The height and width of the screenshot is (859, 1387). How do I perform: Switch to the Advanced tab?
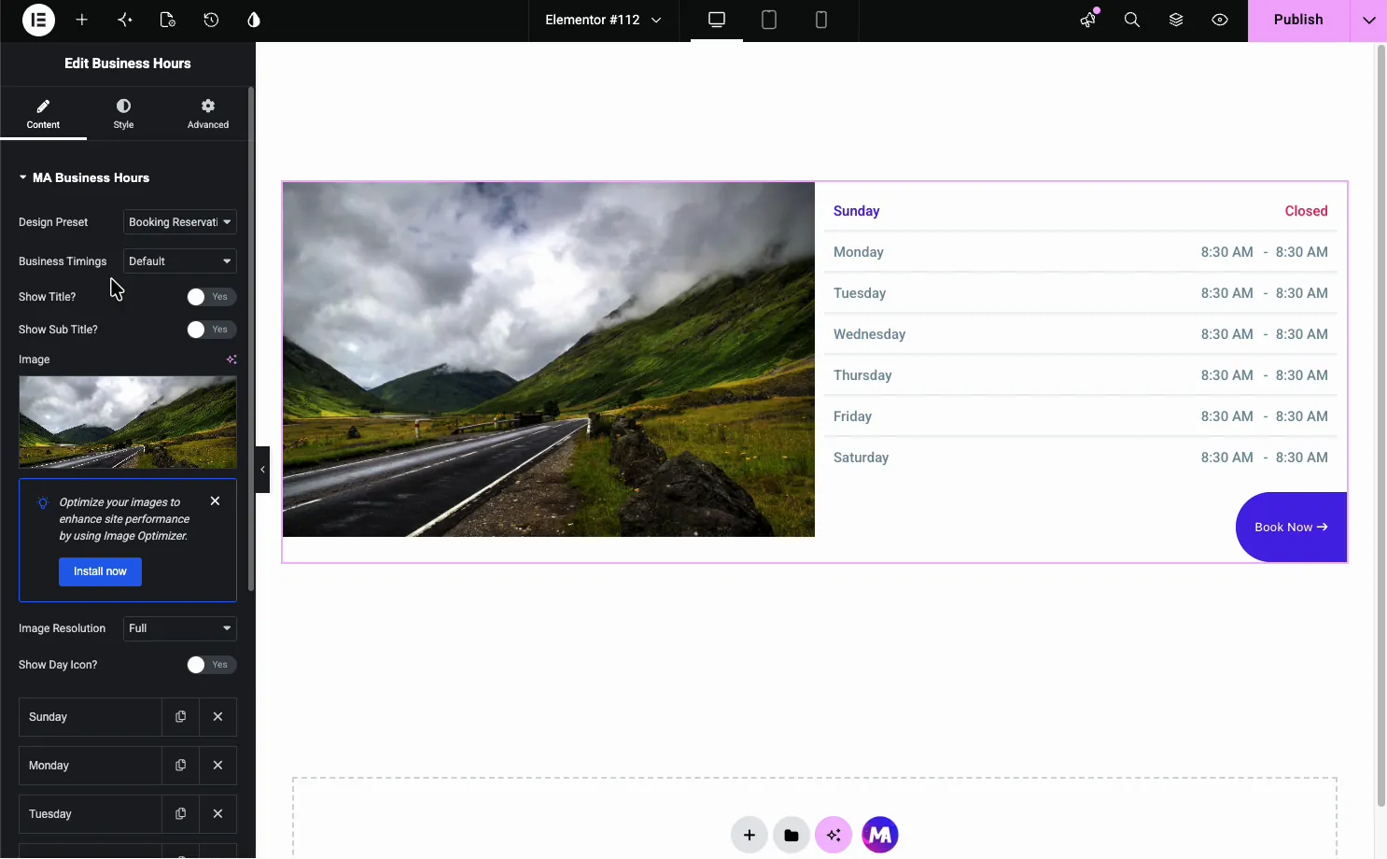208,114
